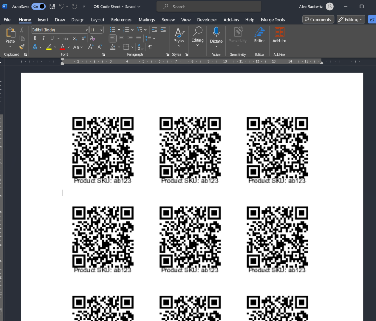This screenshot has width=376, height=321.
Task: Open Change Case Aa dropdown
Action: pyautogui.click(x=78, y=47)
